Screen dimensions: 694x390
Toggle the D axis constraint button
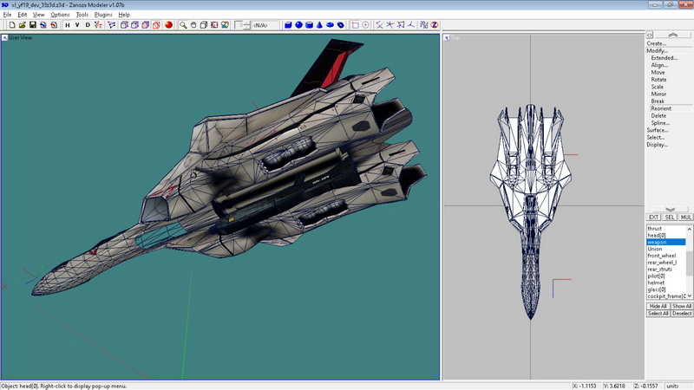(x=88, y=25)
